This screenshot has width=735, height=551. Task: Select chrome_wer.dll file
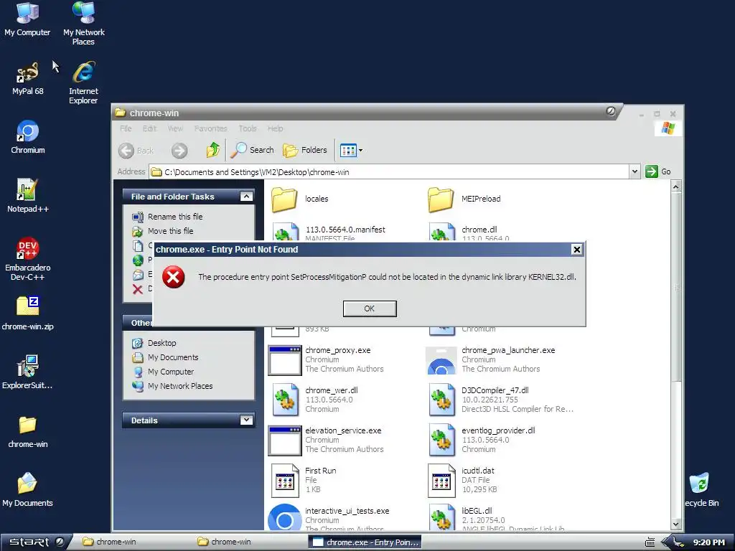click(315, 400)
